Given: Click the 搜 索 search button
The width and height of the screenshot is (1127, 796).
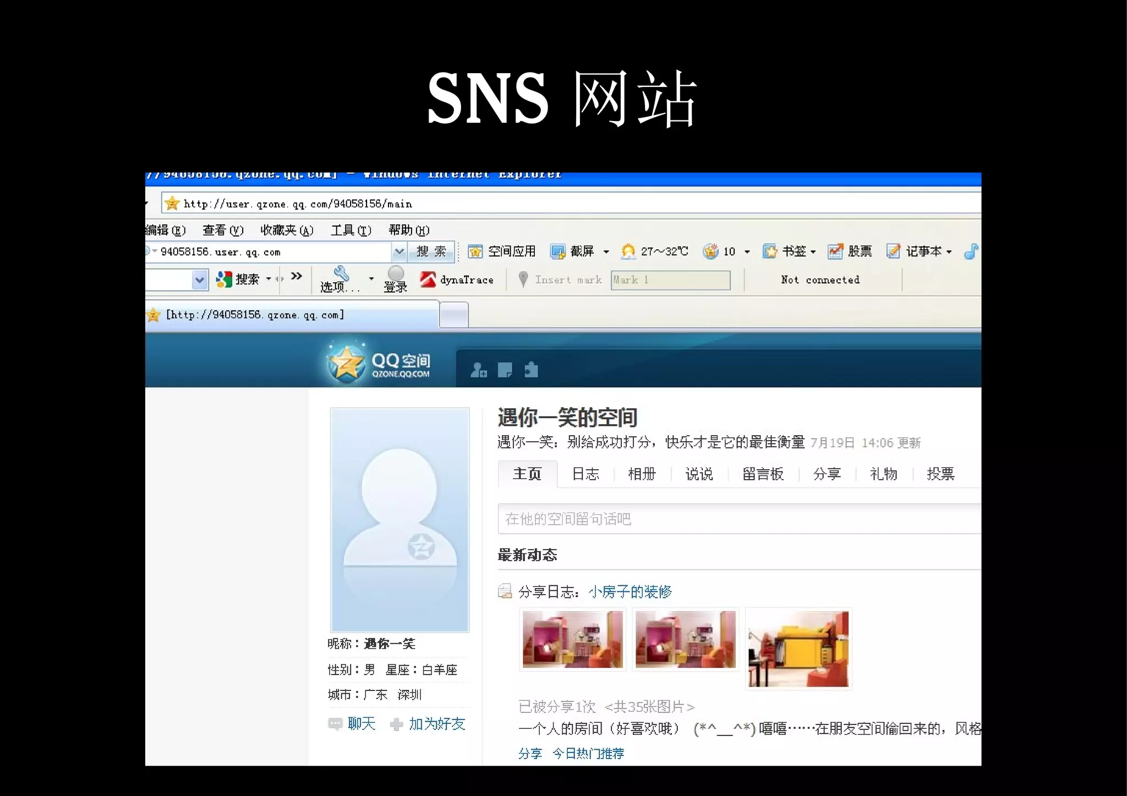Looking at the screenshot, I should coord(431,252).
